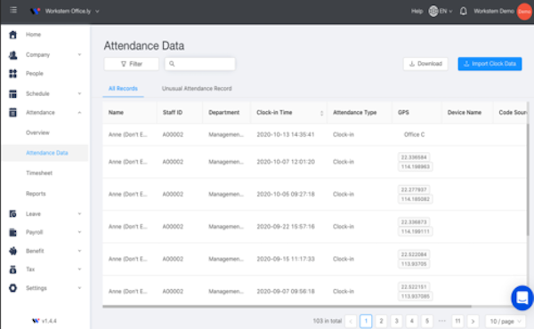
Task: Click the Company sidebar icon
Action: pyautogui.click(x=13, y=55)
